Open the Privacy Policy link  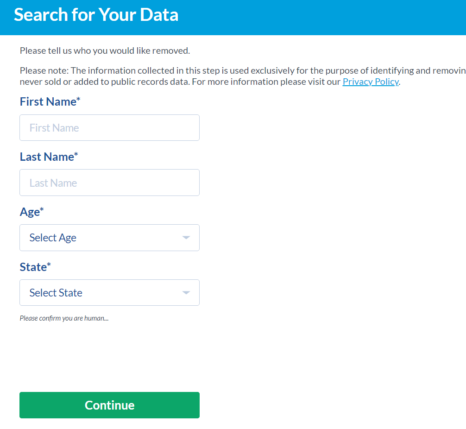[x=370, y=82]
